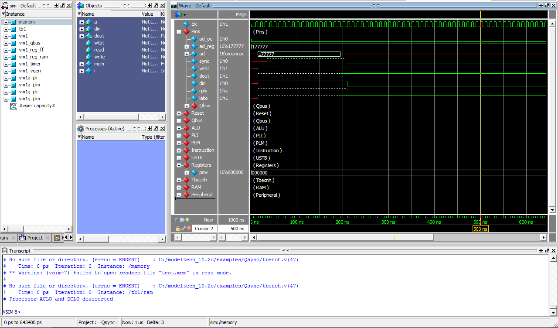Click the clk signal diamond icon
558x328 pixels.
tap(186, 24)
